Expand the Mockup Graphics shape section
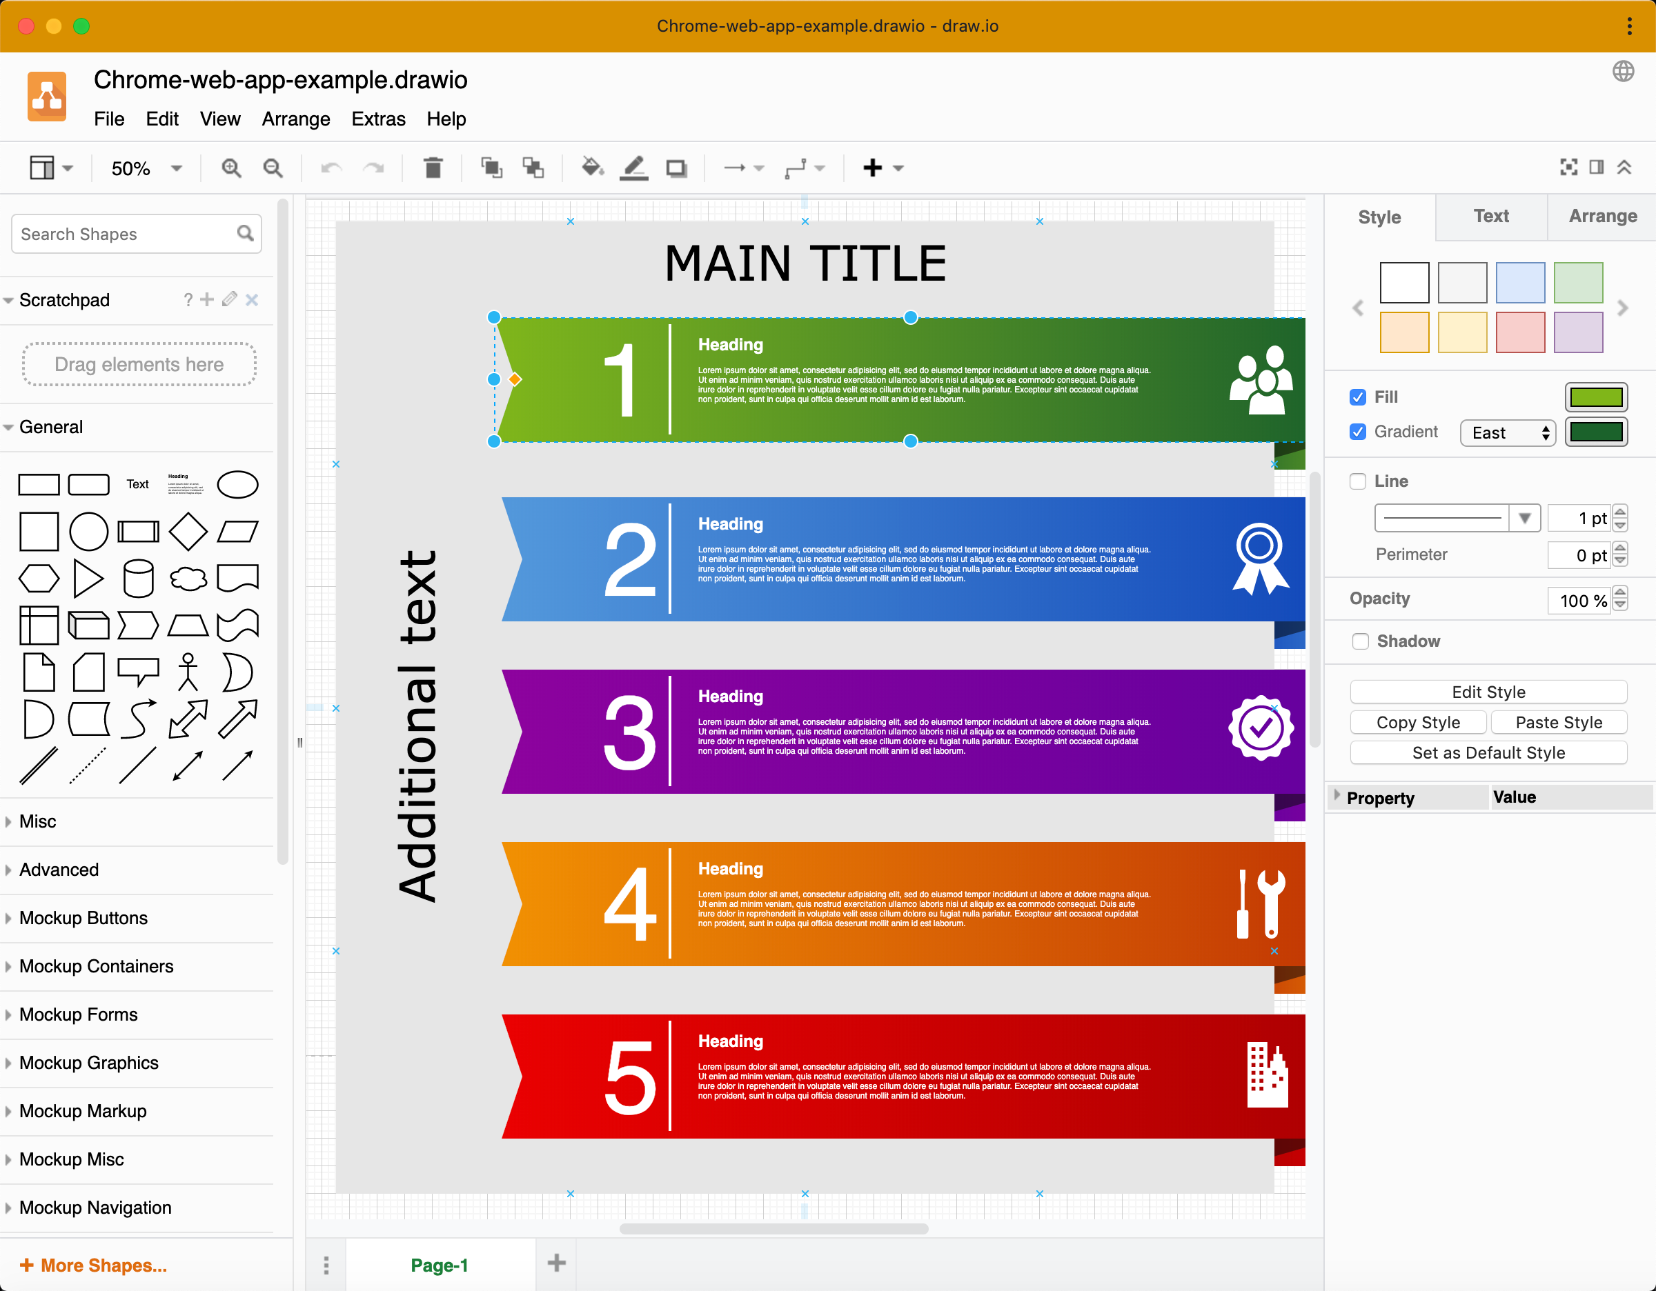The image size is (1656, 1291). [x=88, y=1062]
